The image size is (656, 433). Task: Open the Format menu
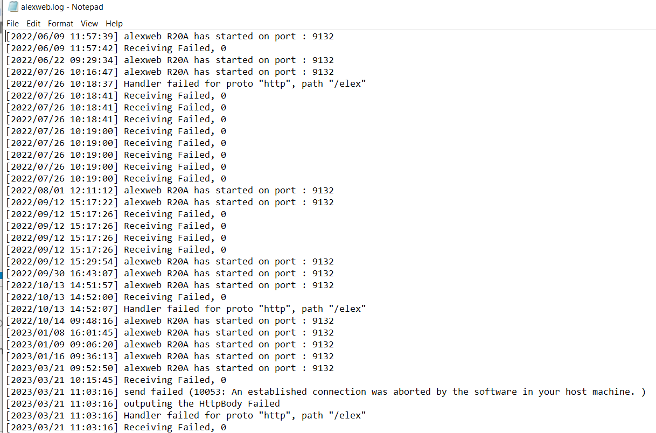click(x=60, y=24)
